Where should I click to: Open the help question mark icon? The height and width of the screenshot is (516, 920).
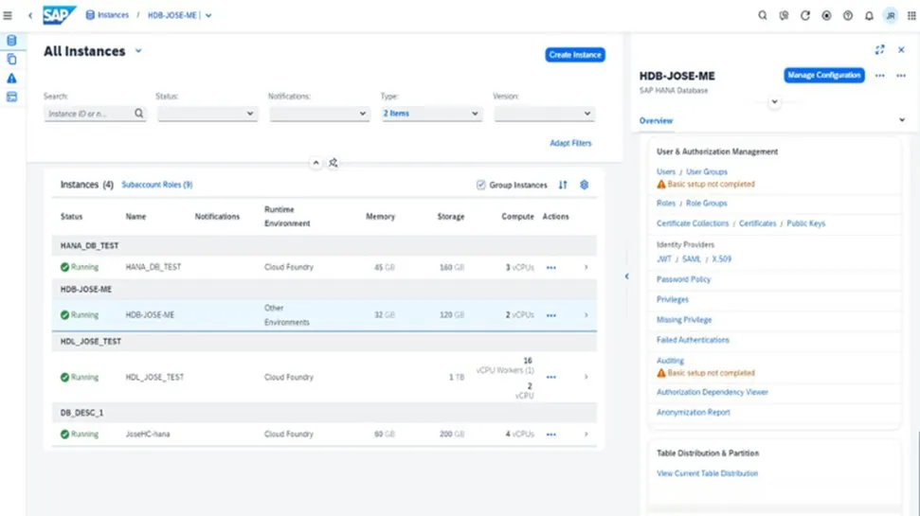848,15
